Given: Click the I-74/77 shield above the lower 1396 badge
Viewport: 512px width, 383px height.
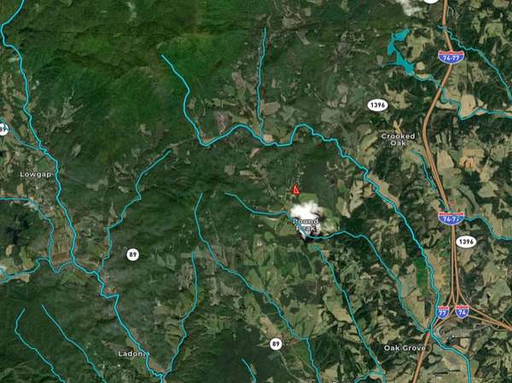Looking at the screenshot, I should pos(451,218).
